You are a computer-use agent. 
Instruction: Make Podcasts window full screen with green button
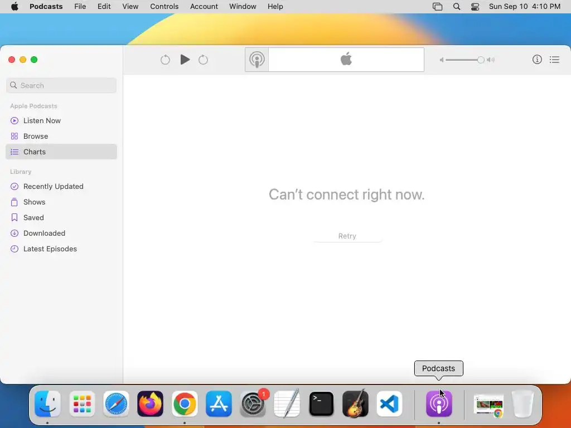tap(34, 60)
